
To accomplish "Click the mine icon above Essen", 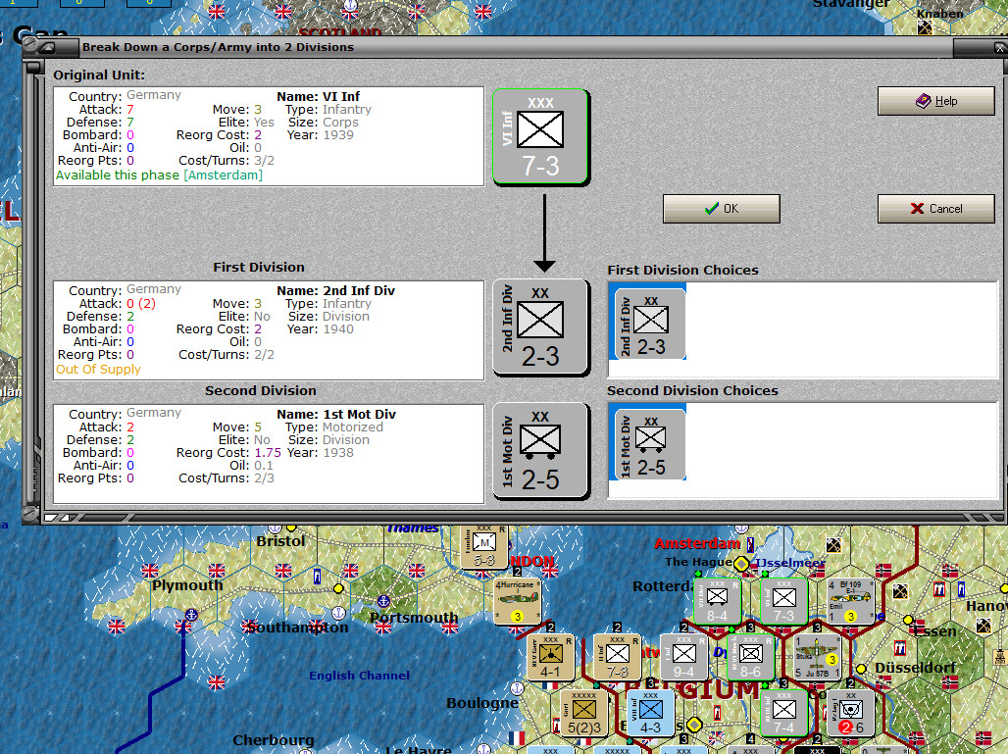I will pyautogui.click(x=901, y=590).
